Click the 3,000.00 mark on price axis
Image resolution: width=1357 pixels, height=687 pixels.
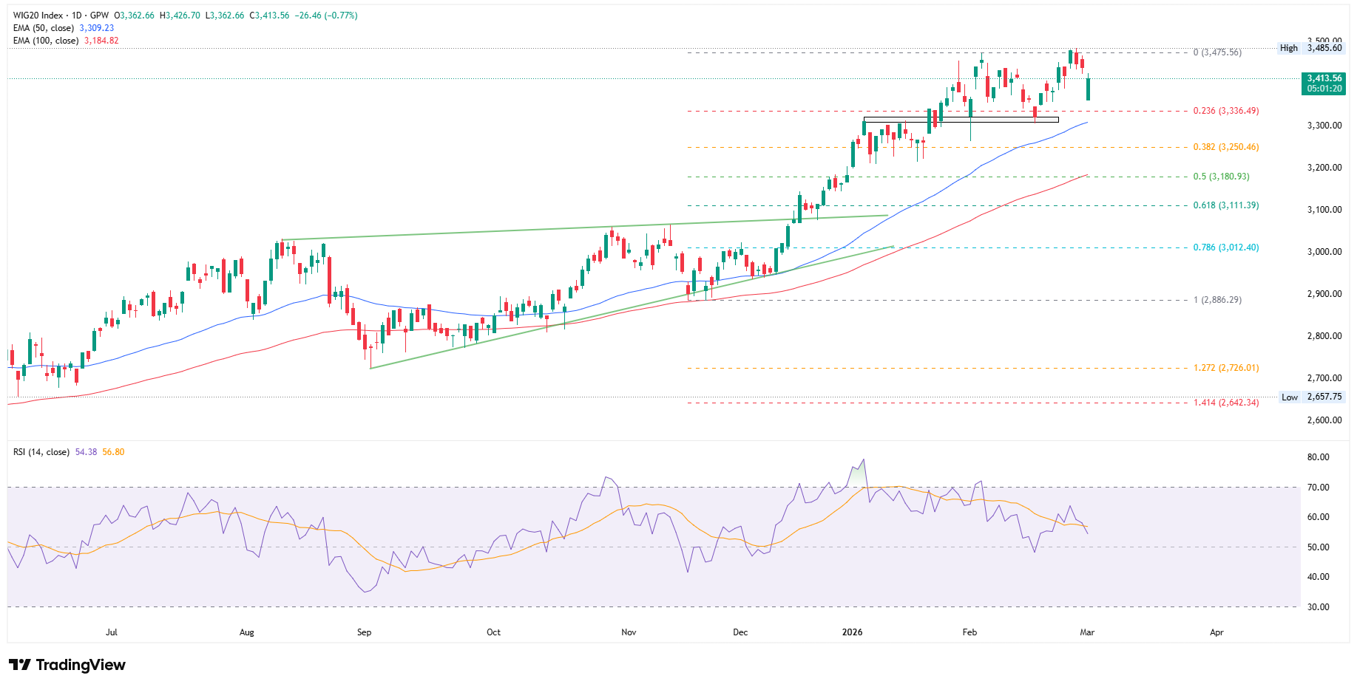[x=1324, y=252]
